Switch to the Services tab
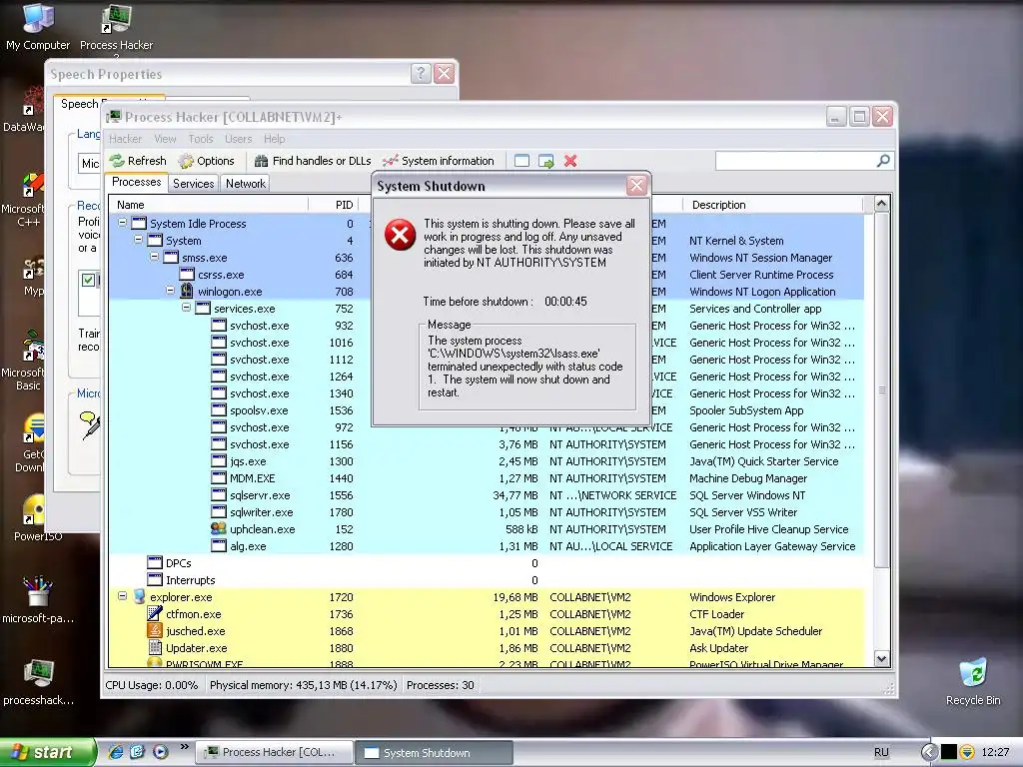The image size is (1023, 767). (x=193, y=184)
